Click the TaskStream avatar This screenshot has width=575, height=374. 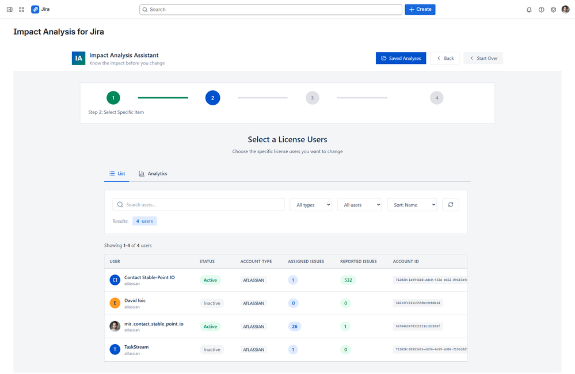tap(115, 349)
